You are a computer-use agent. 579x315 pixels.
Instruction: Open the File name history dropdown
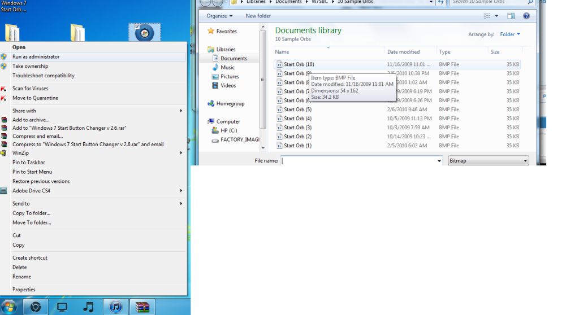point(439,161)
